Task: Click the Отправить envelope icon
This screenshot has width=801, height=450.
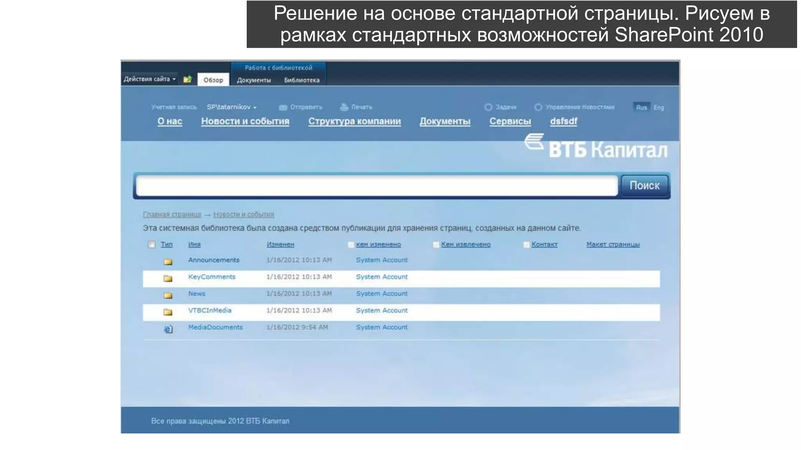Action: coord(283,107)
